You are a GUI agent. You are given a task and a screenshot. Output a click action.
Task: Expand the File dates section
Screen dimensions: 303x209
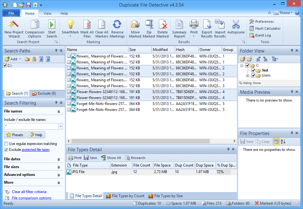tap(59, 159)
